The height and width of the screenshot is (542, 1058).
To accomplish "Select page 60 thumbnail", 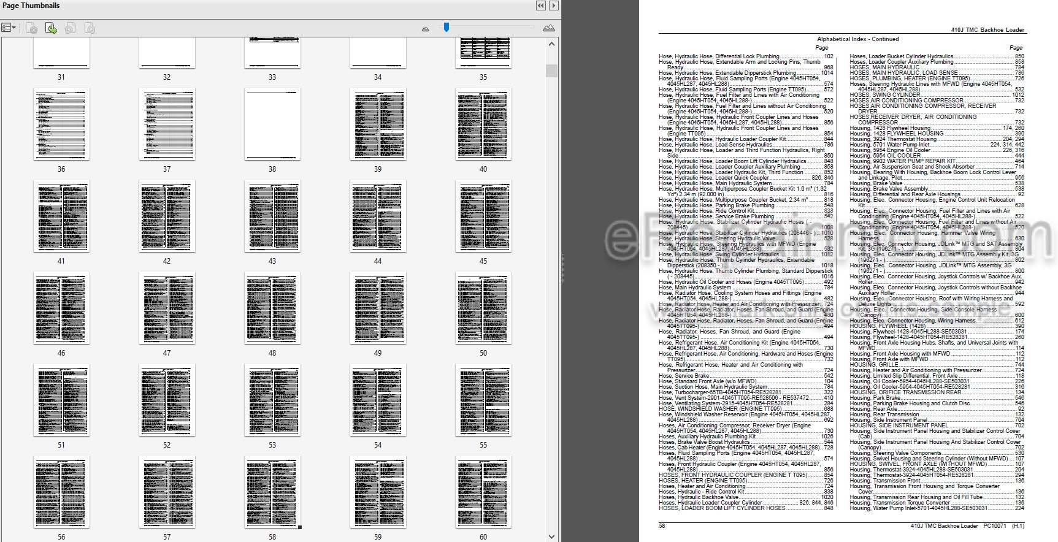I will [x=483, y=492].
